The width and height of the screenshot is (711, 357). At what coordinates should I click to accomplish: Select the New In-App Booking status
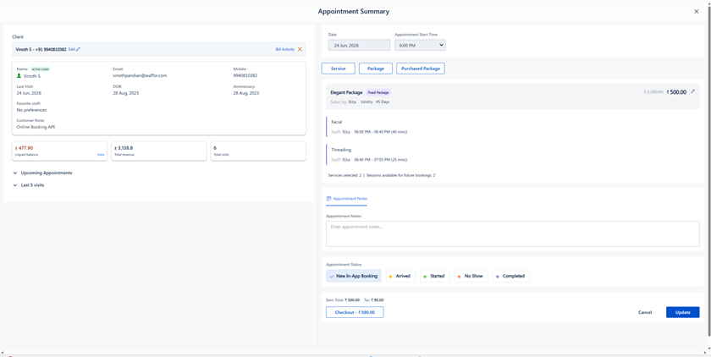(353, 276)
